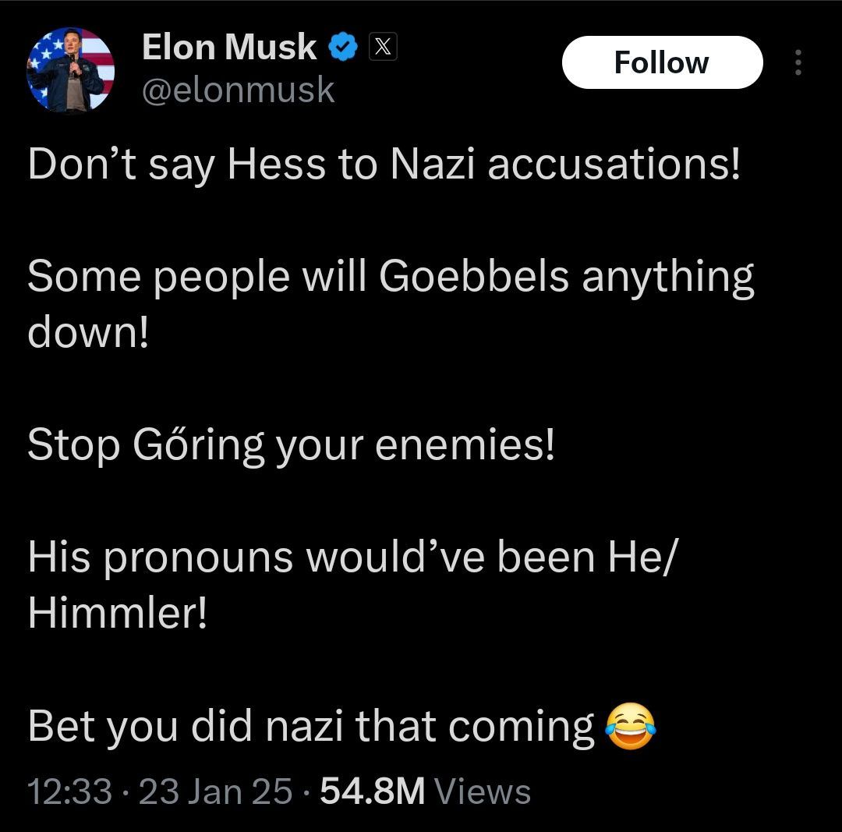This screenshot has height=832, width=842.
Task: Click the blue verified checkmark badge
Action: click(341, 48)
